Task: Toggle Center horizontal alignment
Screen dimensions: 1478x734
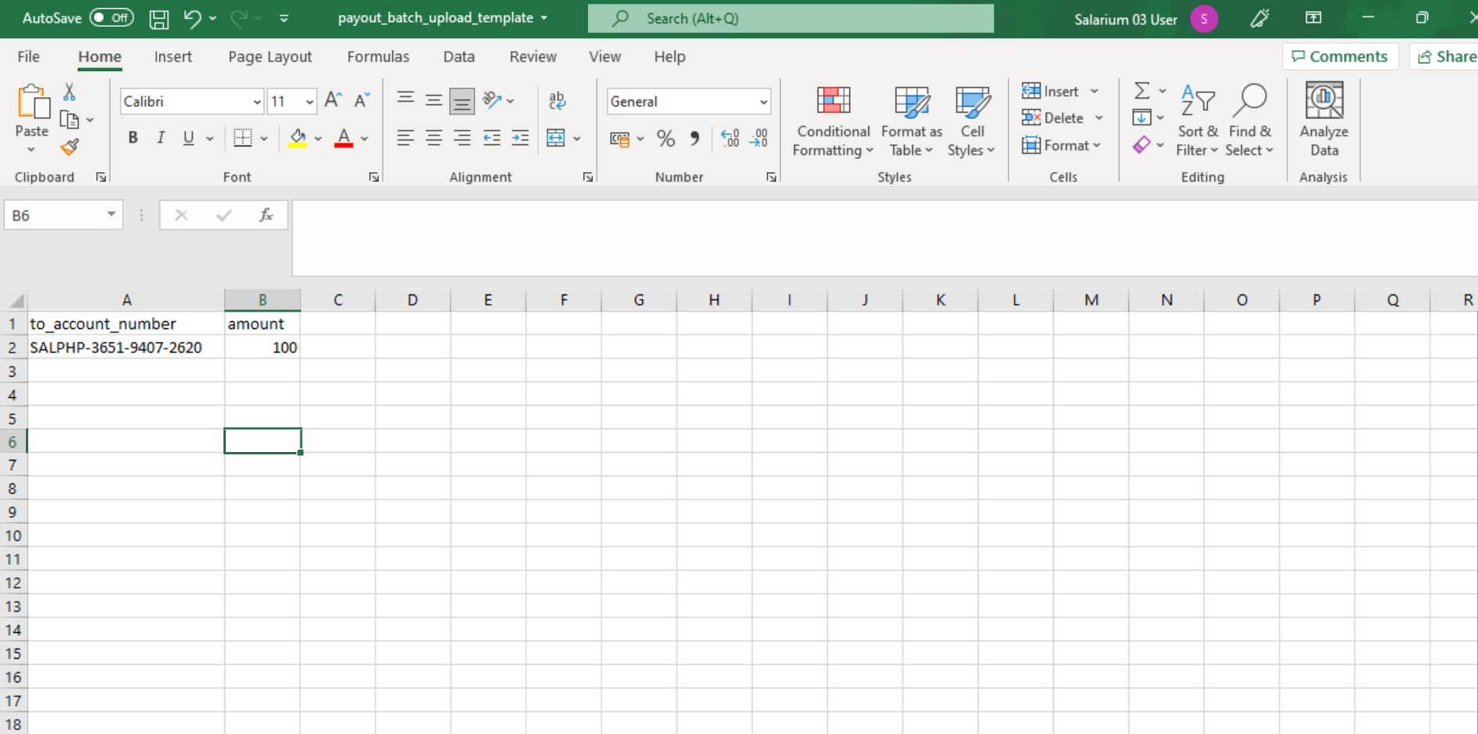Action: (x=434, y=138)
